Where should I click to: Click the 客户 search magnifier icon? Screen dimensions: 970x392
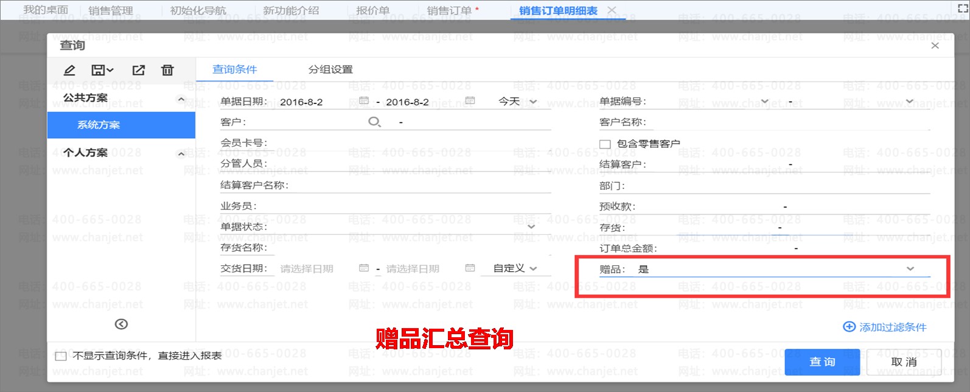[x=374, y=122]
